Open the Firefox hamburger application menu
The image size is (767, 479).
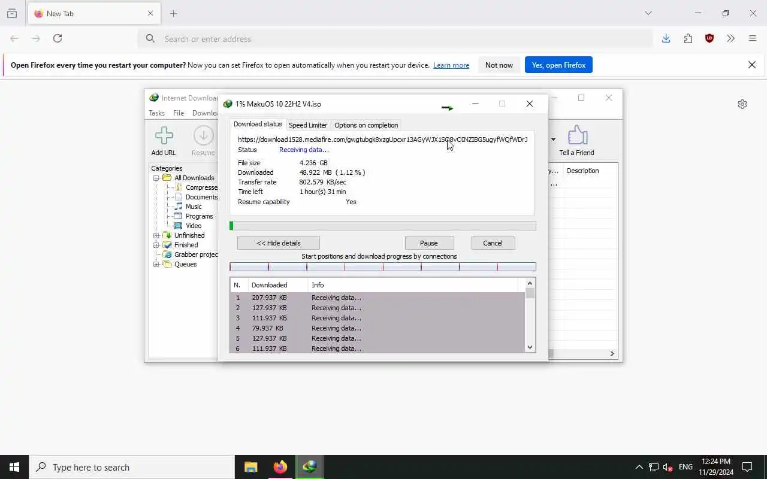point(753,39)
